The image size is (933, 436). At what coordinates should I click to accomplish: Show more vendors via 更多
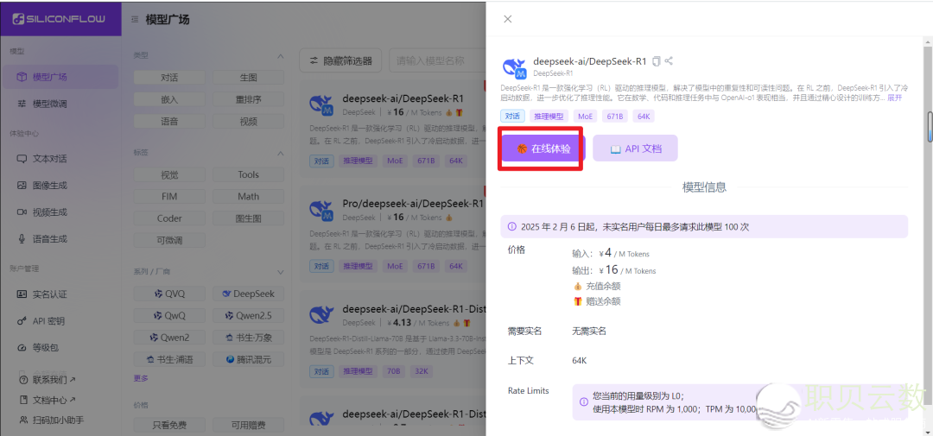[141, 378]
